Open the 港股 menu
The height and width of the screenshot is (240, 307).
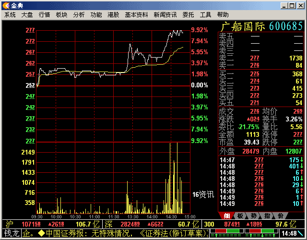pyautogui.click(x=113, y=15)
